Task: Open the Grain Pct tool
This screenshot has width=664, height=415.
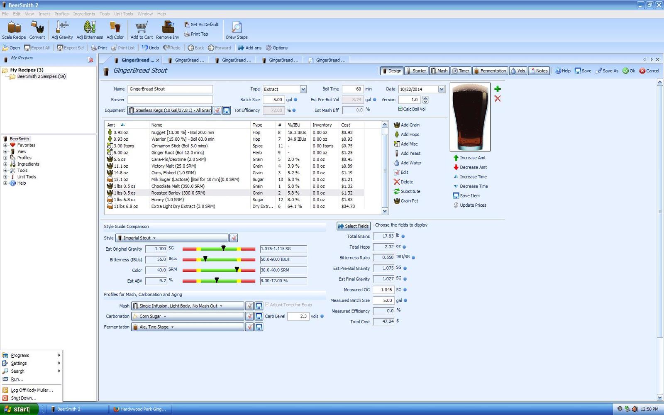Action: (x=406, y=201)
